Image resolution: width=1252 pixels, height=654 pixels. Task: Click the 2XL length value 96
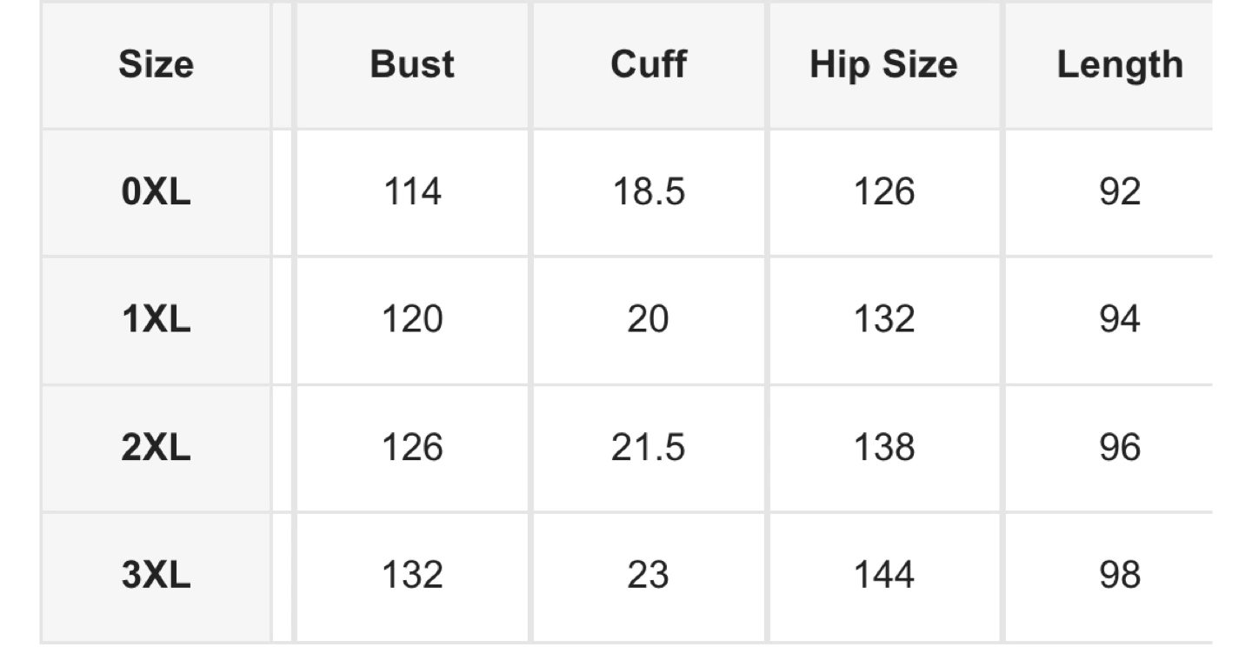point(1120,448)
